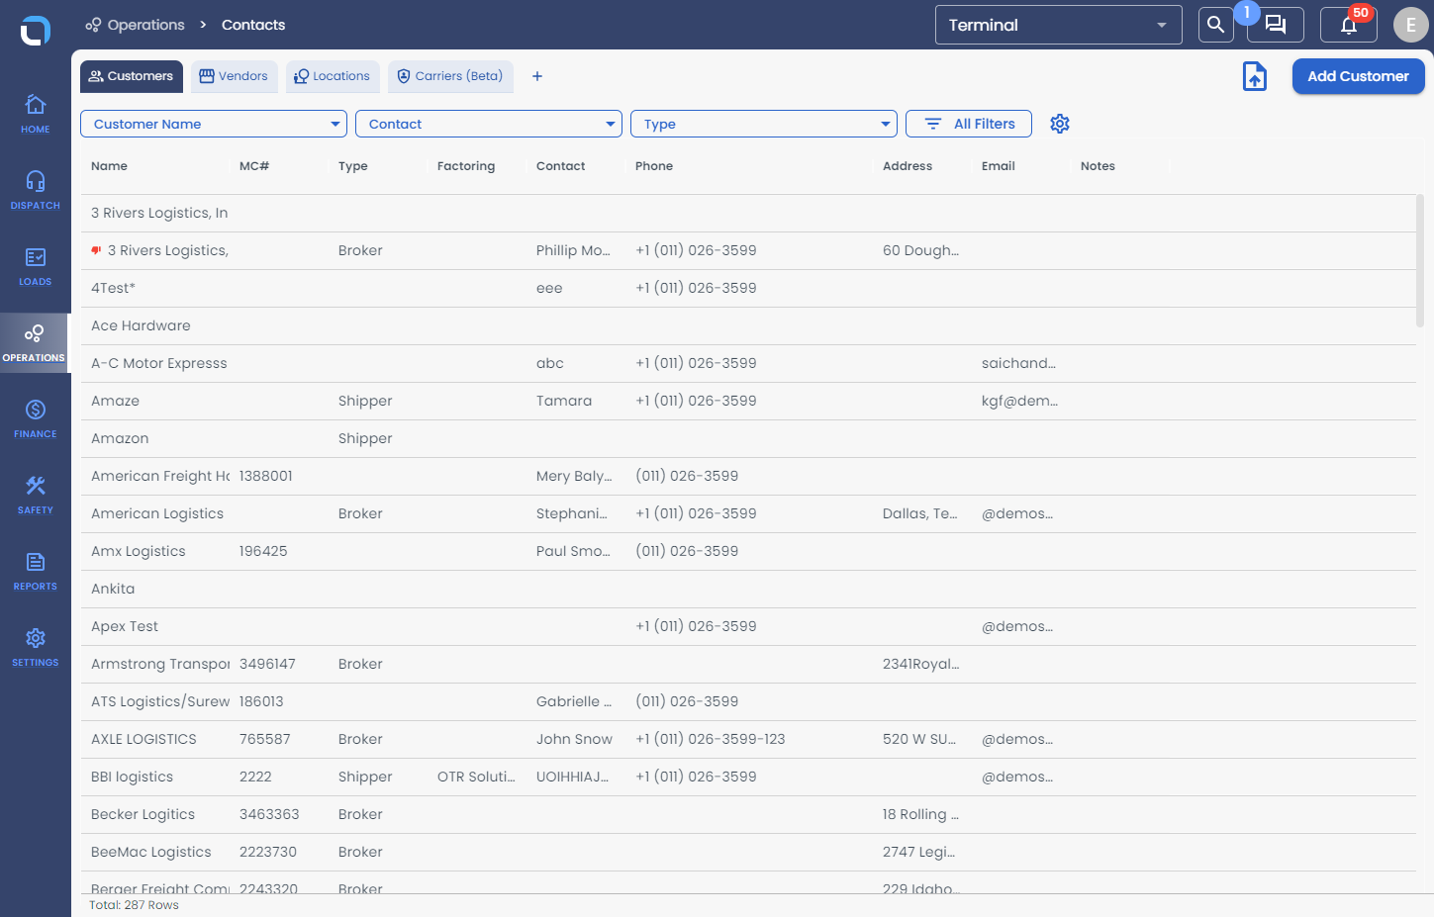Open the user avatar E menu
This screenshot has width=1434, height=917.
pos(1410,25)
